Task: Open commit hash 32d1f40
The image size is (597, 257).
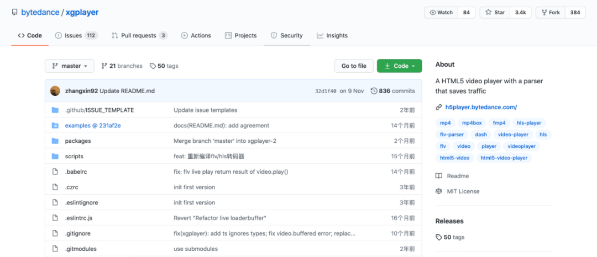Action: coord(326,91)
